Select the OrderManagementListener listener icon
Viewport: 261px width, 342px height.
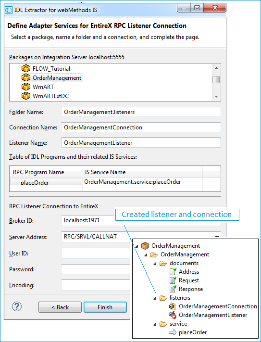(173, 315)
